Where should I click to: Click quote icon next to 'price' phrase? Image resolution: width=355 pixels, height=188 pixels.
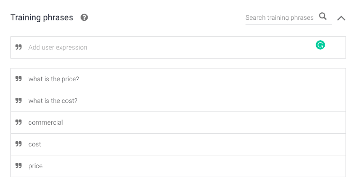18,165
